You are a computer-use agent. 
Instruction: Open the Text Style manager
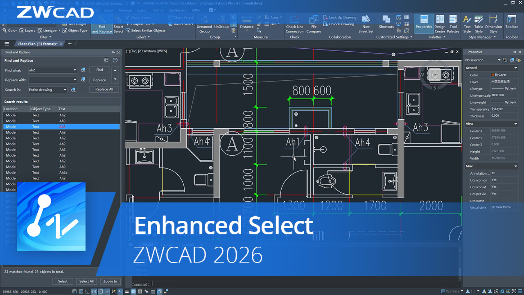point(467,25)
